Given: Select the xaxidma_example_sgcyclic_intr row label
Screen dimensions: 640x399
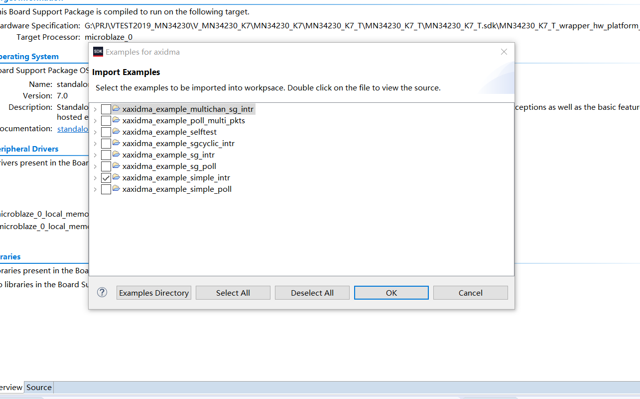Looking at the screenshot, I should click(178, 144).
